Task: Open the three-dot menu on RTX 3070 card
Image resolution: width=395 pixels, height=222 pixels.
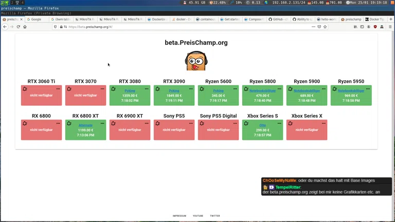Action: pos(102,89)
